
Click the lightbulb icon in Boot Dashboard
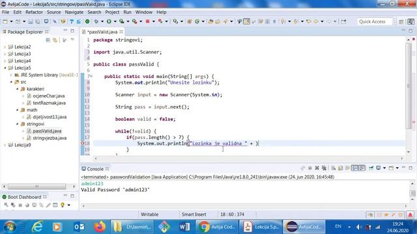pyautogui.click(x=63, y=205)
